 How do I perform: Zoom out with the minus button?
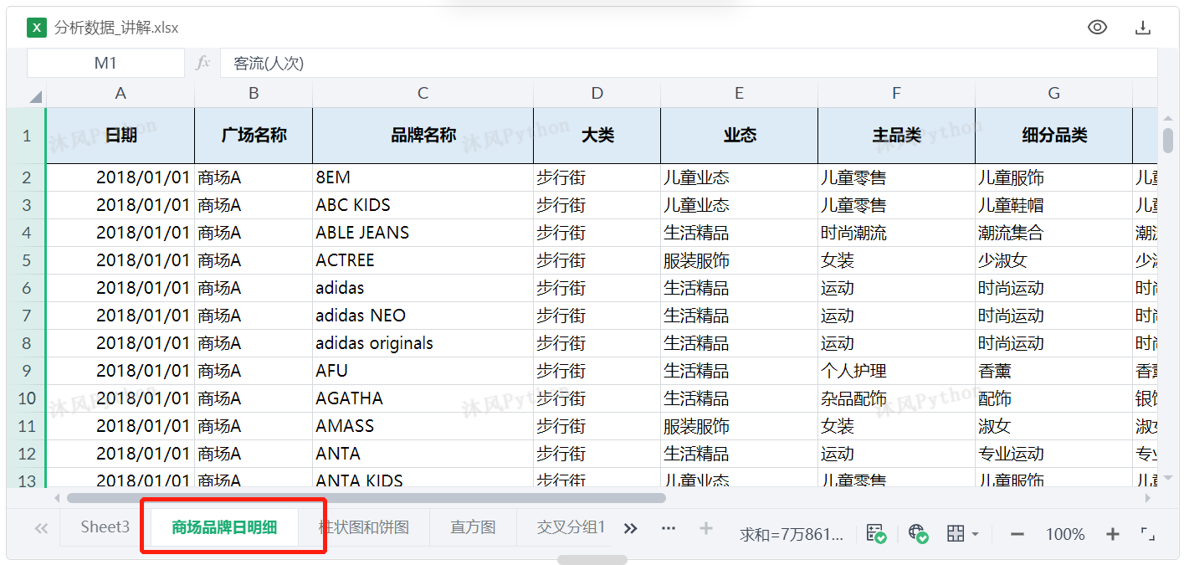1017,534
